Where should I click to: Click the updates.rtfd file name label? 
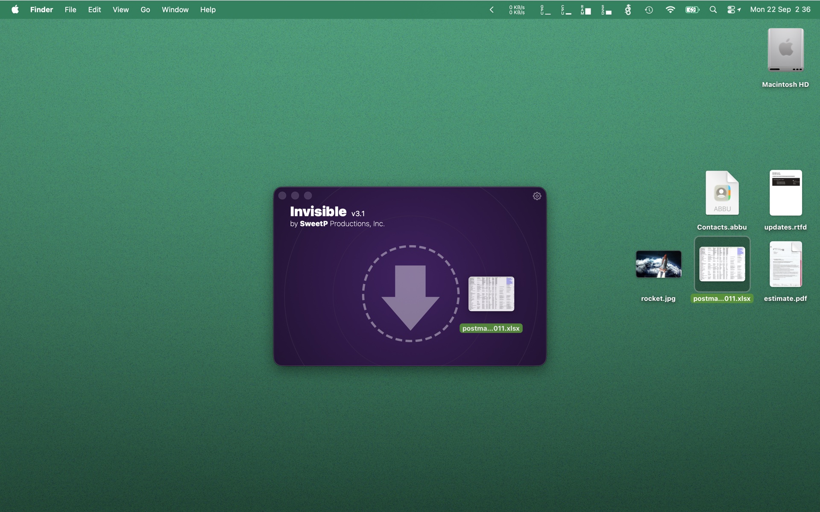click(x=785, y=227)
